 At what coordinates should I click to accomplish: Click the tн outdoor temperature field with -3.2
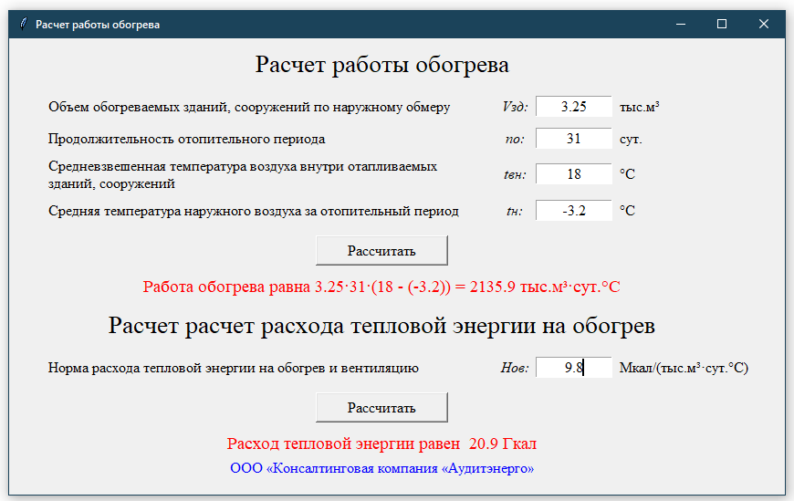click(x=573, y=211)
